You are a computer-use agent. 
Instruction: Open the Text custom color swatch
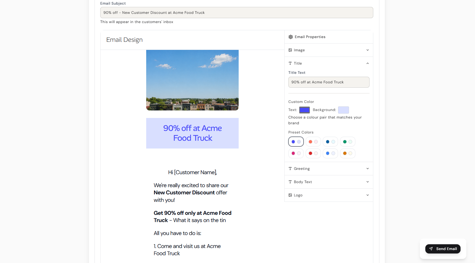coord(305,110)
